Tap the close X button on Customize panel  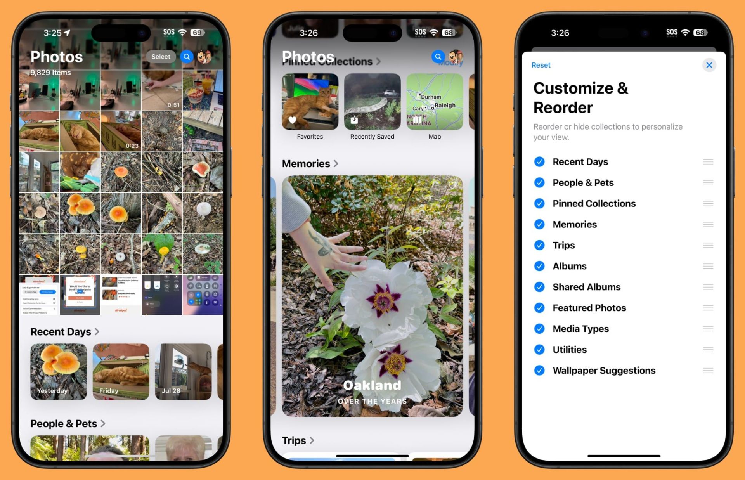710,65
